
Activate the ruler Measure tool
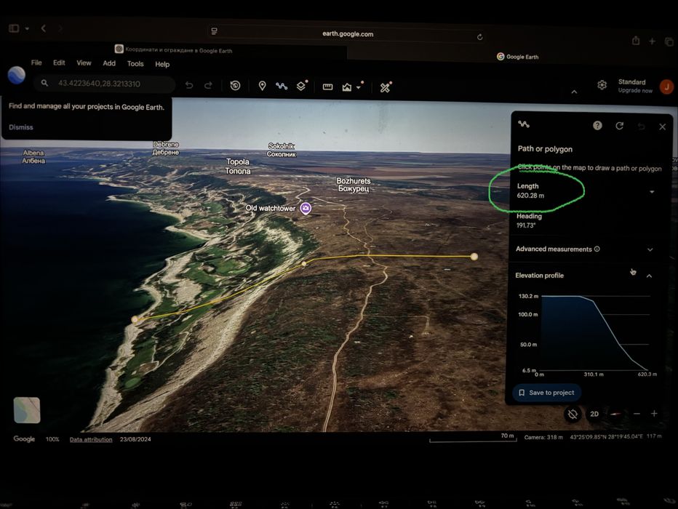point(328,87)
